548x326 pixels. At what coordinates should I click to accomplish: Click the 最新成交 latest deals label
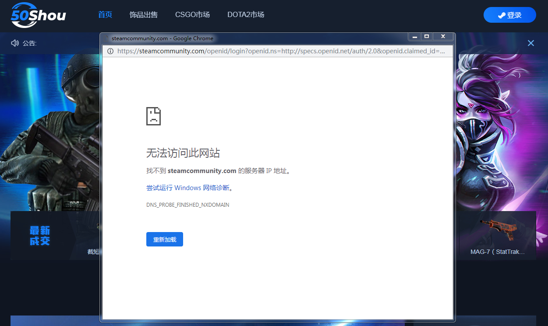[x=40, y=236]
